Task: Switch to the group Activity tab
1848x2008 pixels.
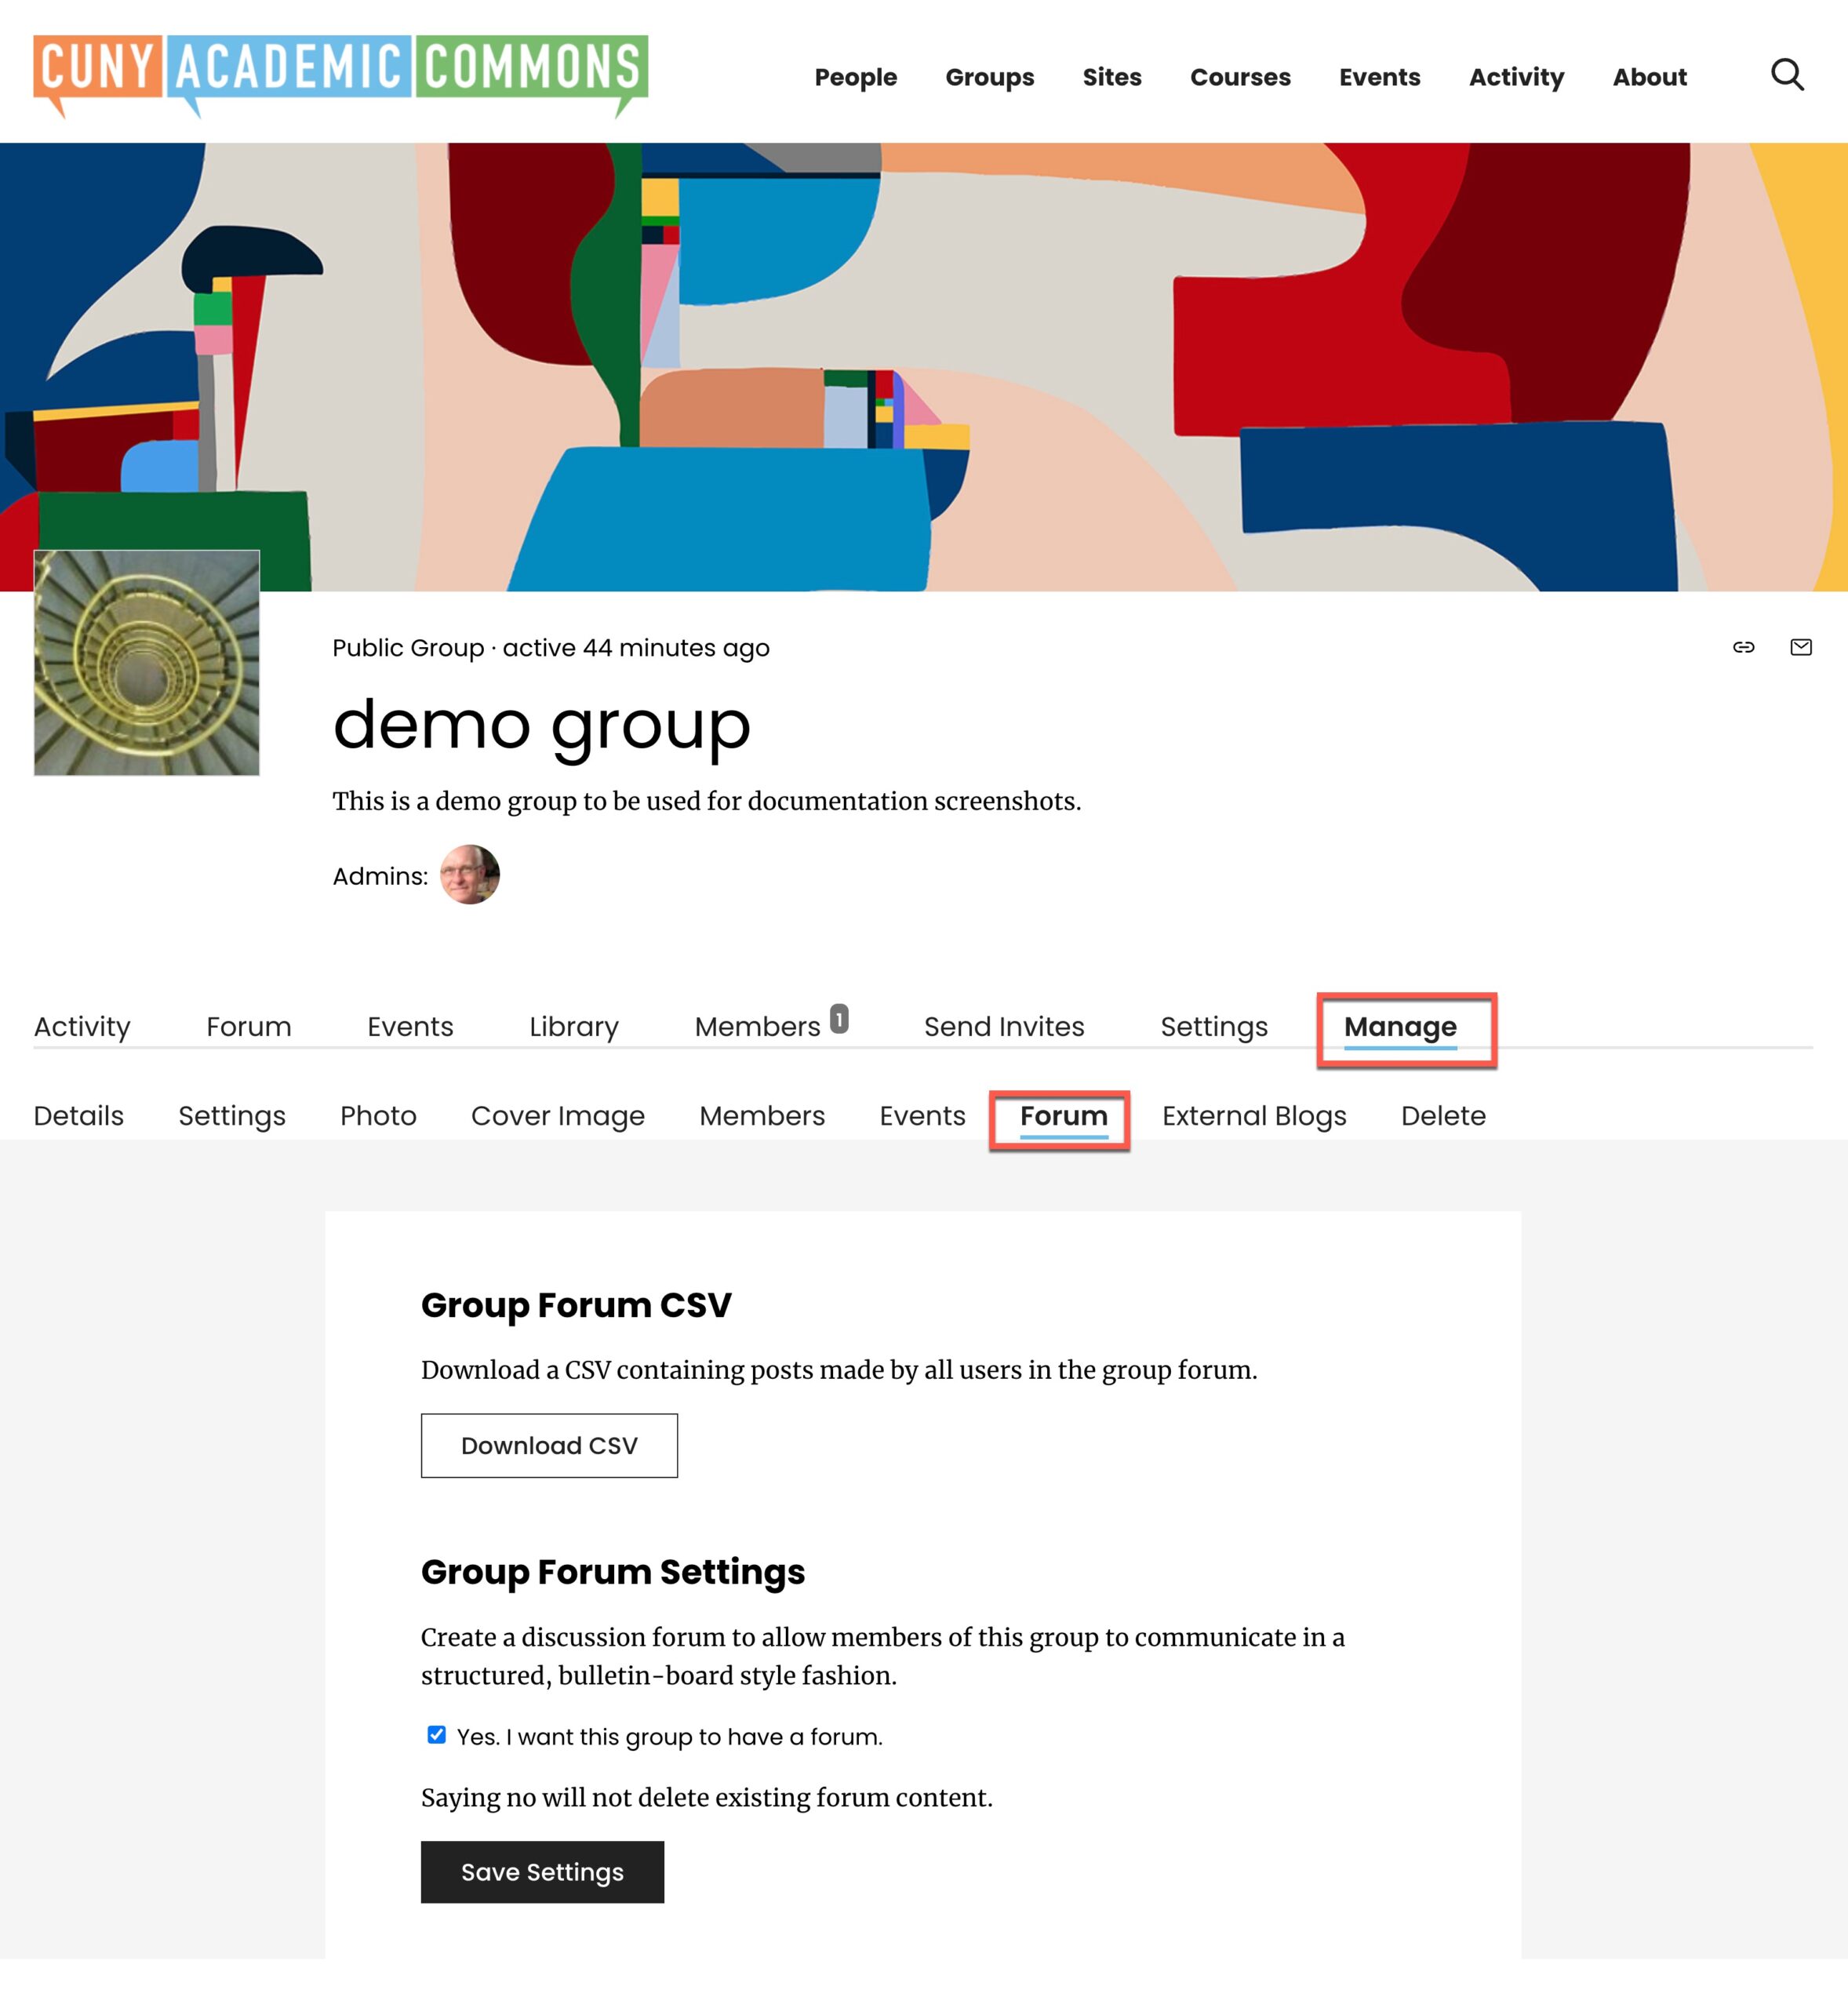Action: pos(82,1027)
